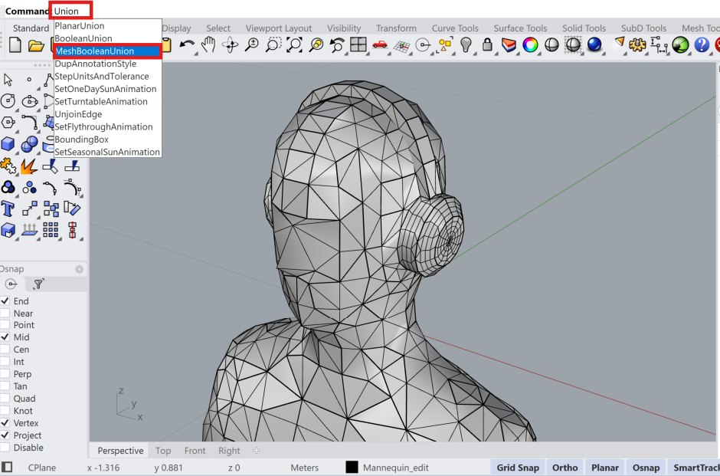Switch to the Select toolbar tab
Screen dimensions: 720x476
pos(218,28)
